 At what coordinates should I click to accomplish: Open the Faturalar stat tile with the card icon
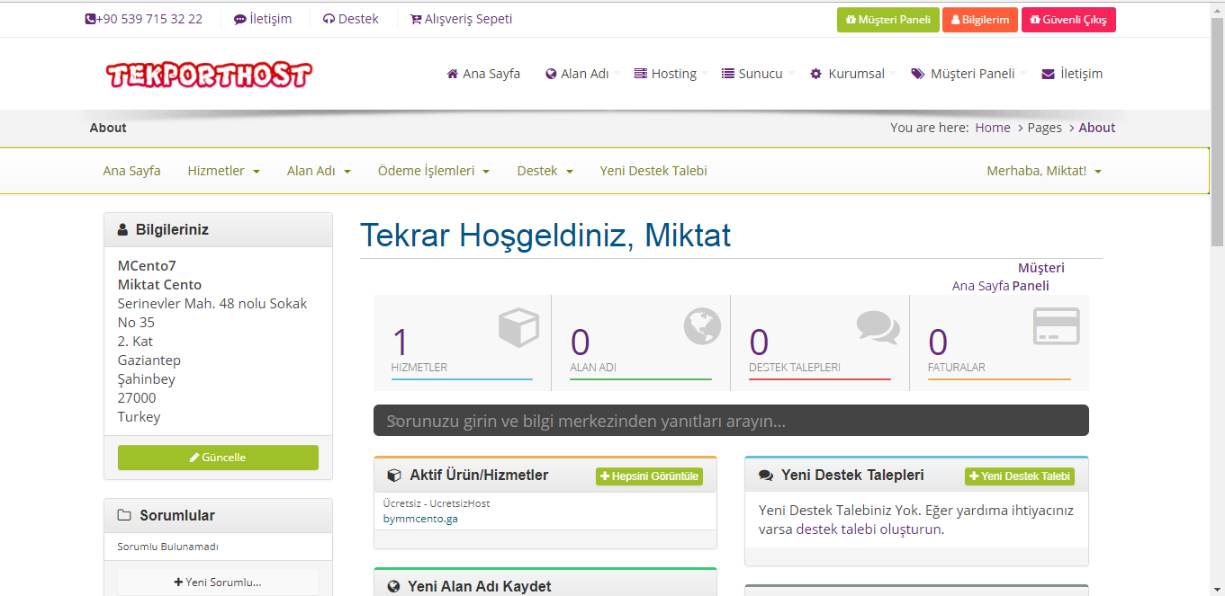click(x=999, y=343)
